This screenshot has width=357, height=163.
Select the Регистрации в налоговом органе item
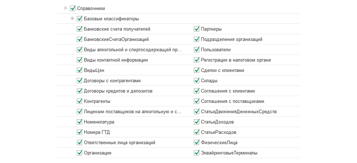[236, 60]
